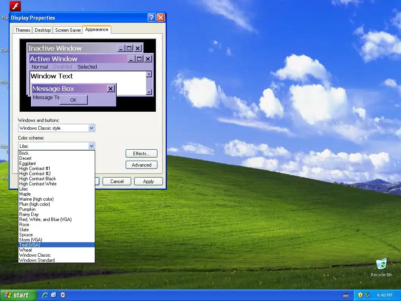Image resolution: width=401 pixels, height=301 pixels.
Task: Click the taskbar clock showing 4:48 PM
Action: click(385, 295)
